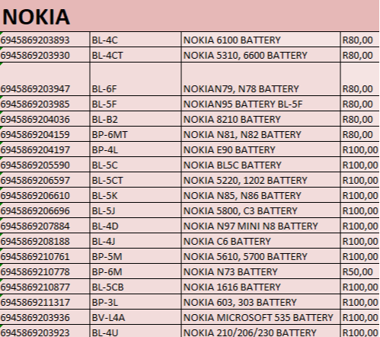Viewport: 380px width, 337px height.
Task: Click the R50,00 price cell
Action: [360, 271]
